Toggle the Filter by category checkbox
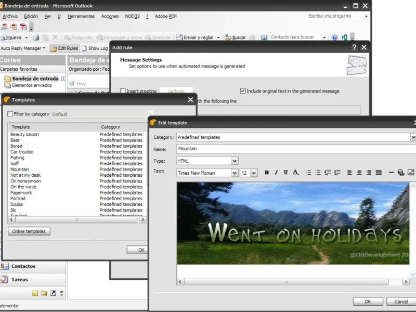This screenshot has height=312, width=416. tap(10, 114)
